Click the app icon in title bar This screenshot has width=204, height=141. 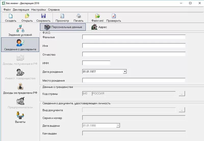(x=3, y=3)
